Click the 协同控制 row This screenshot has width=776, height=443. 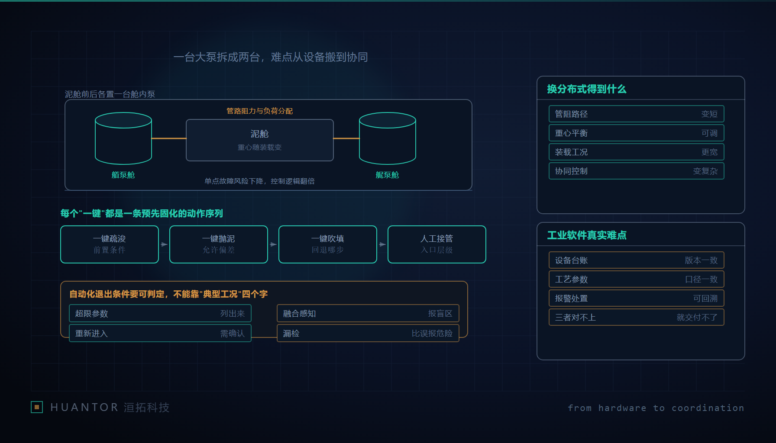(637, 171)
